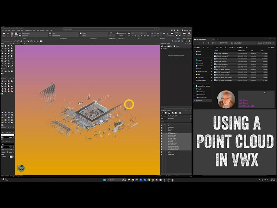This screenshot has height=208, width=277.
Task: Open the Help menu in Vectorworks
Action: pyautogui.click(x=51, y=30)
